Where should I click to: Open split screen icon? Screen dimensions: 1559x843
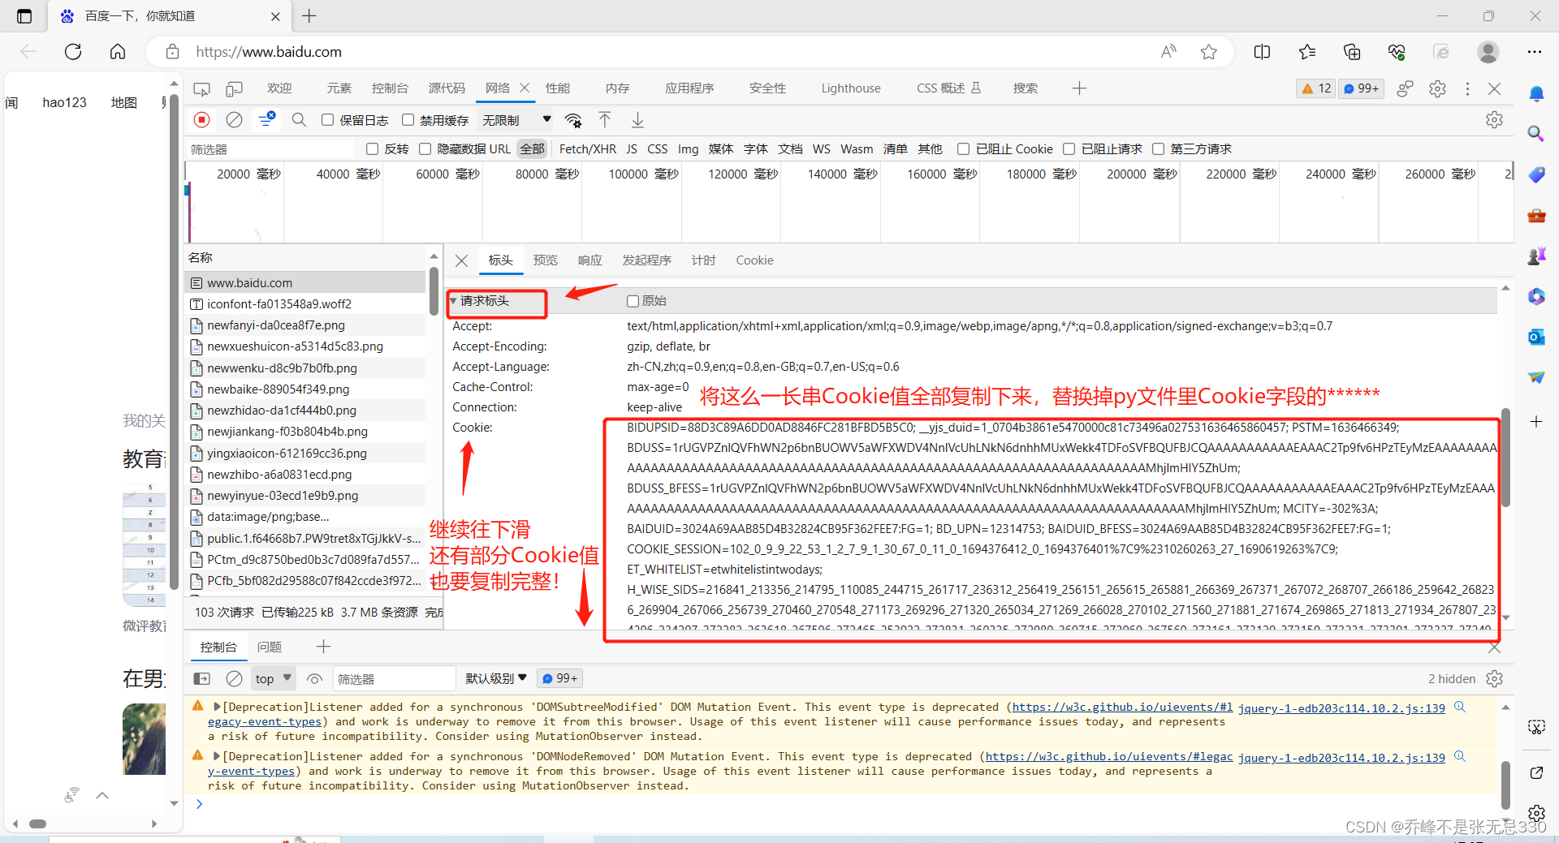(1262, 52)
